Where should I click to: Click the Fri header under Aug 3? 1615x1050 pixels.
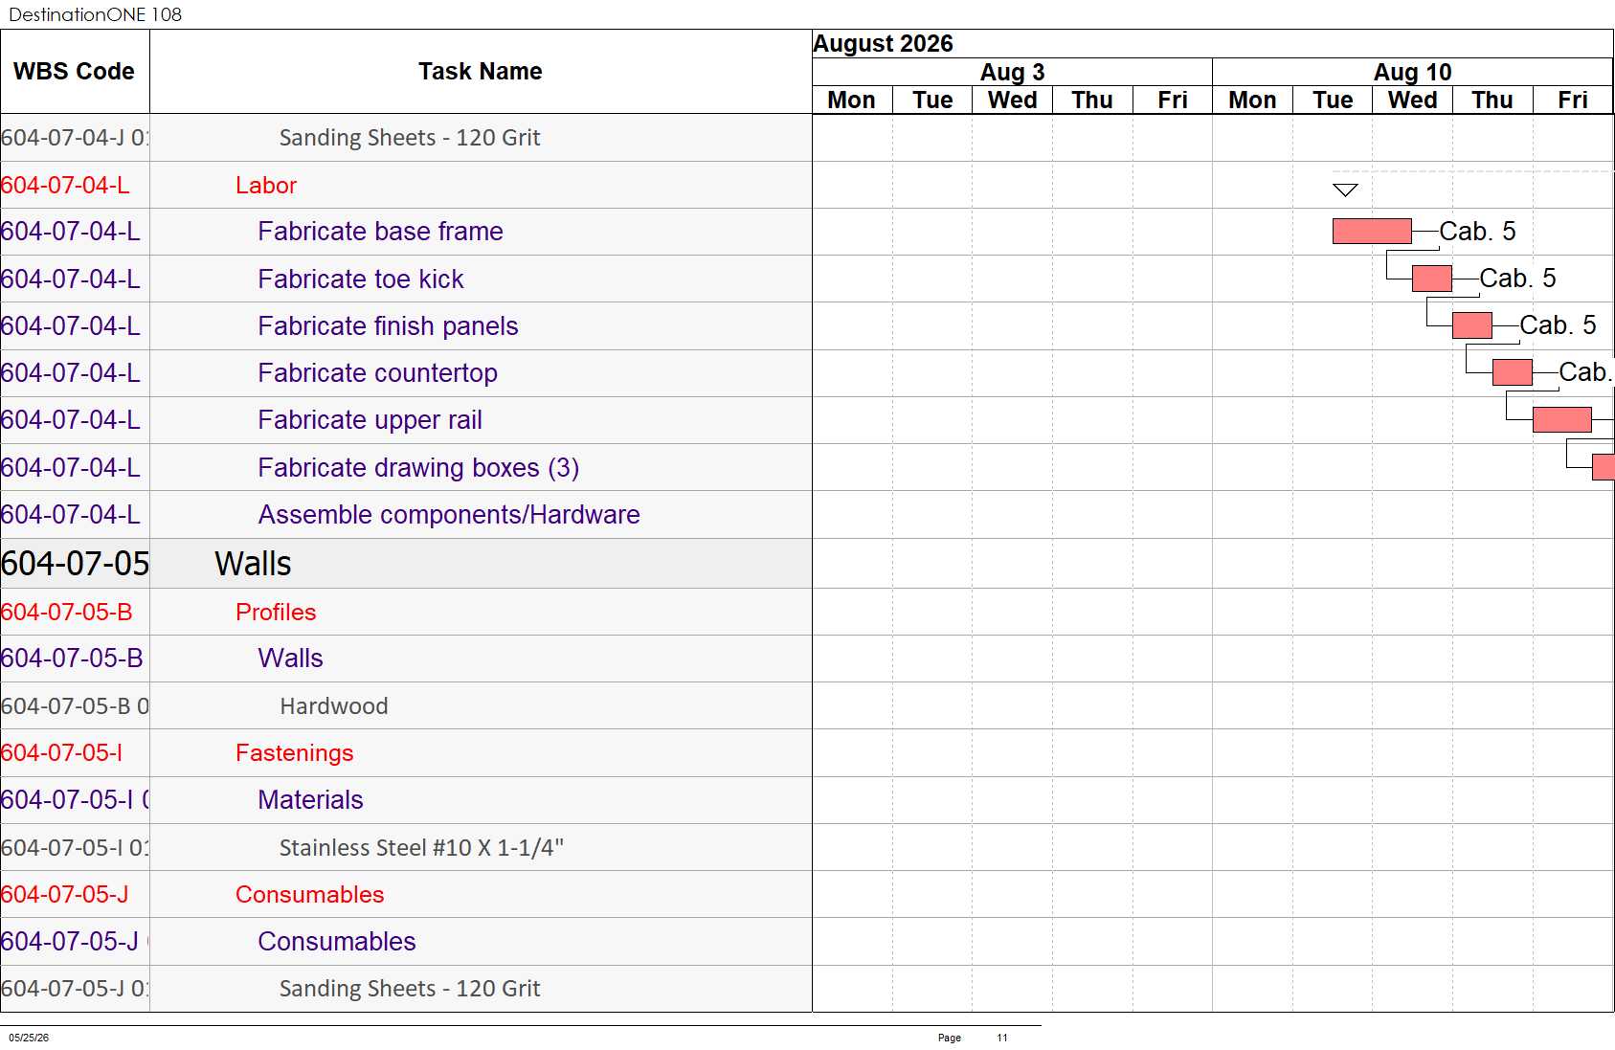(x=1173, y=101)
